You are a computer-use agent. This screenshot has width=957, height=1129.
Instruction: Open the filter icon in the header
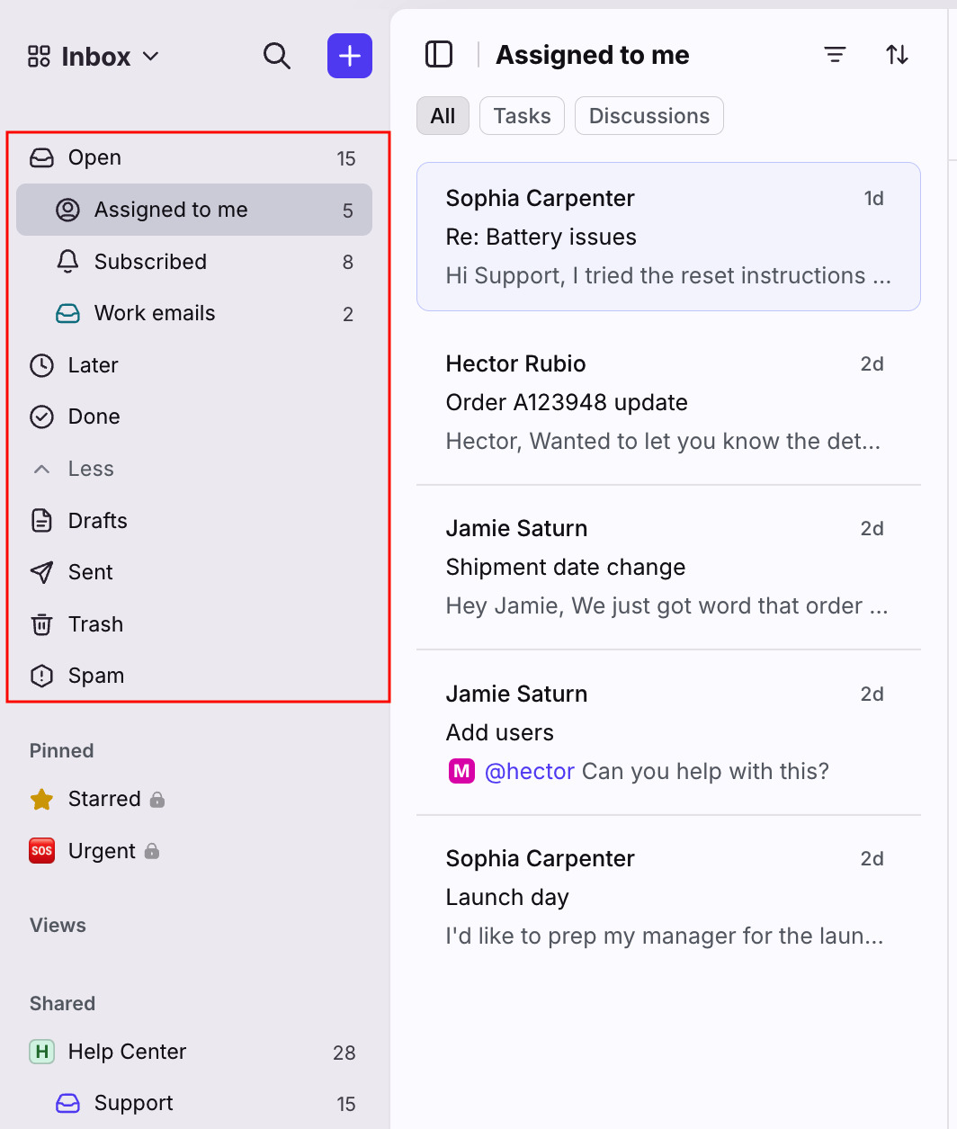836,55
